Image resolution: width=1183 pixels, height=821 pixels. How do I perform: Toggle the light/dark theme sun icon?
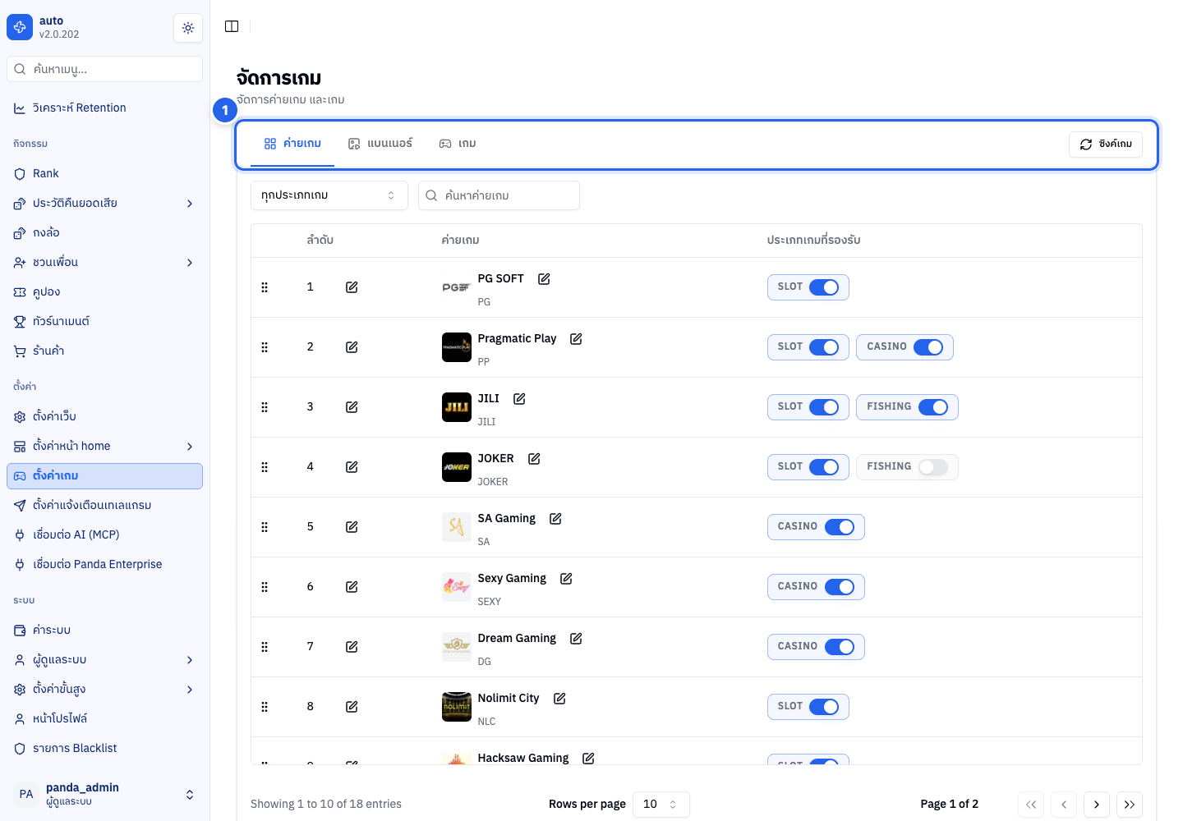[x=188, y=28]
